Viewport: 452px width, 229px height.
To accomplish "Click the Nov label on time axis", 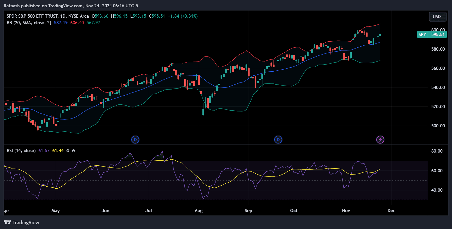I will (x=346, y=211).
